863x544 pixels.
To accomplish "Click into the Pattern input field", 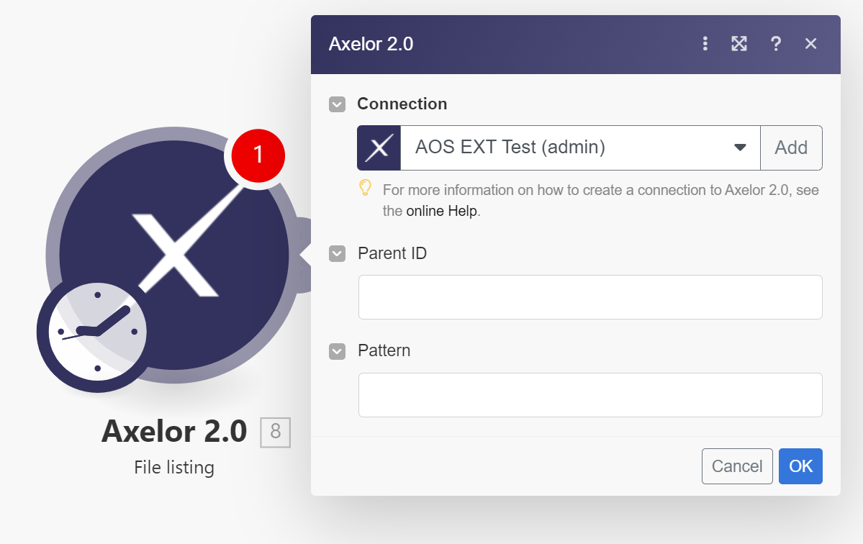I will (x=590, y=395).
